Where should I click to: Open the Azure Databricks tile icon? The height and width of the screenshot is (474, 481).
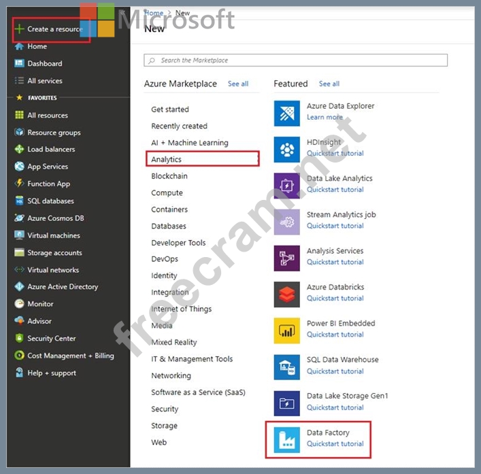click(x=287, y=294)
